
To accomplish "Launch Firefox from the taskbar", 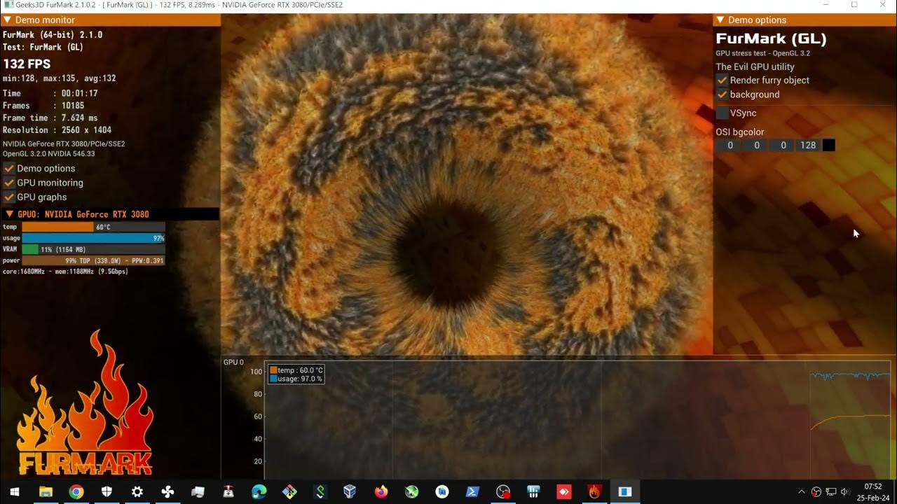I will (381, 491).
